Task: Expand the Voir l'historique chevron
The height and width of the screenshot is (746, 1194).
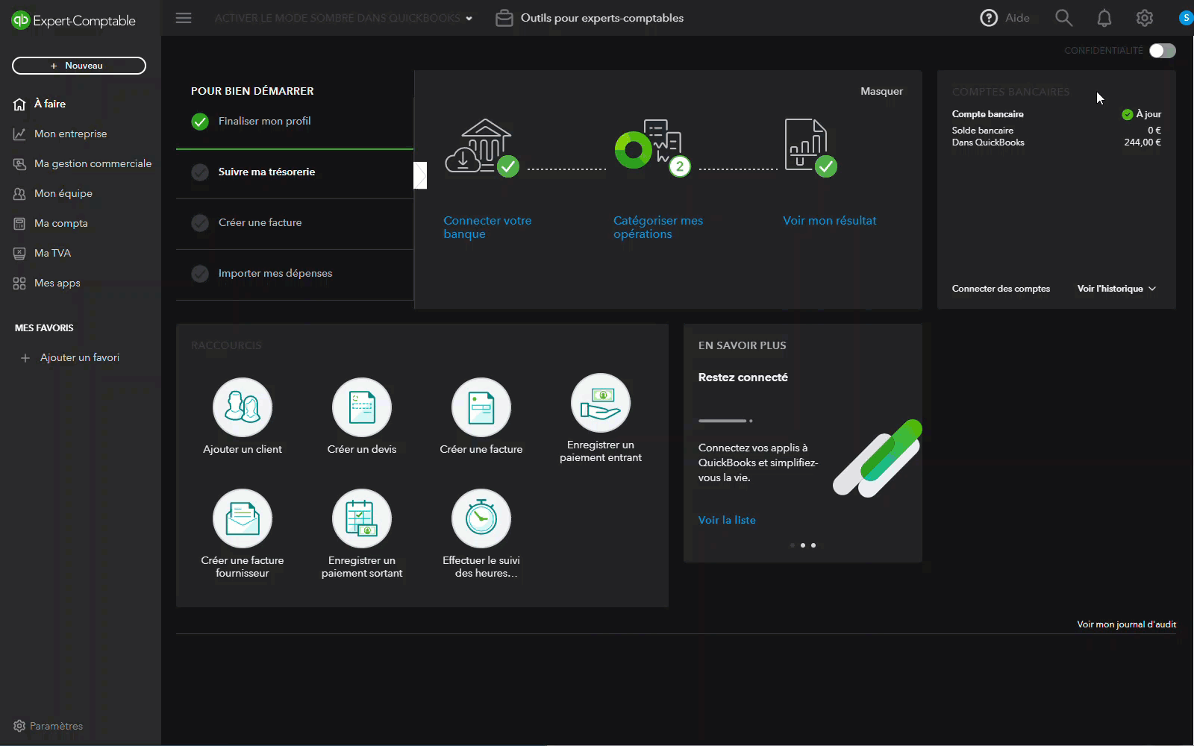Action: 1152,289
